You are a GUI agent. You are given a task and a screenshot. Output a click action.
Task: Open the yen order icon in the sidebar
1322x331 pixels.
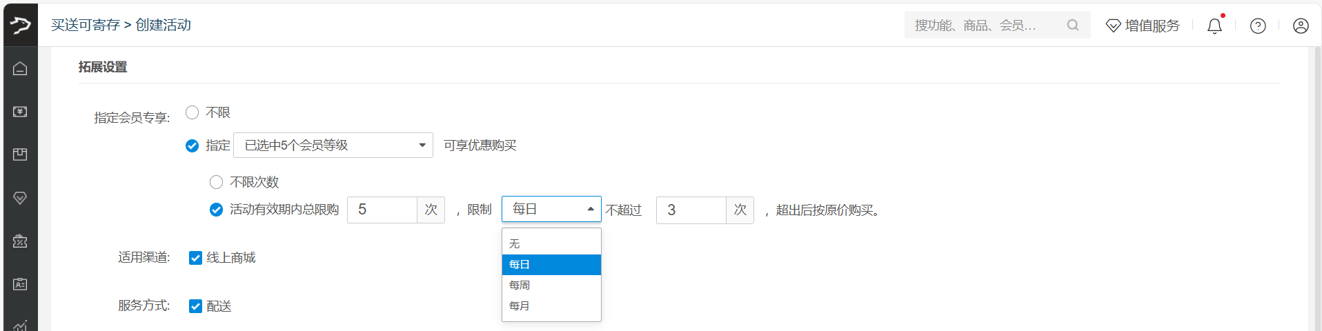coord(20,112)
